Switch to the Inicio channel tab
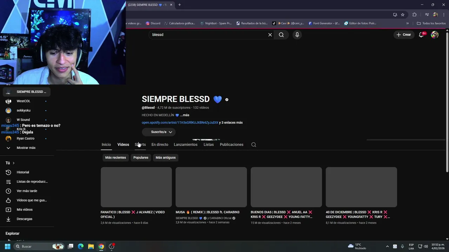 [x=106, y=145]
